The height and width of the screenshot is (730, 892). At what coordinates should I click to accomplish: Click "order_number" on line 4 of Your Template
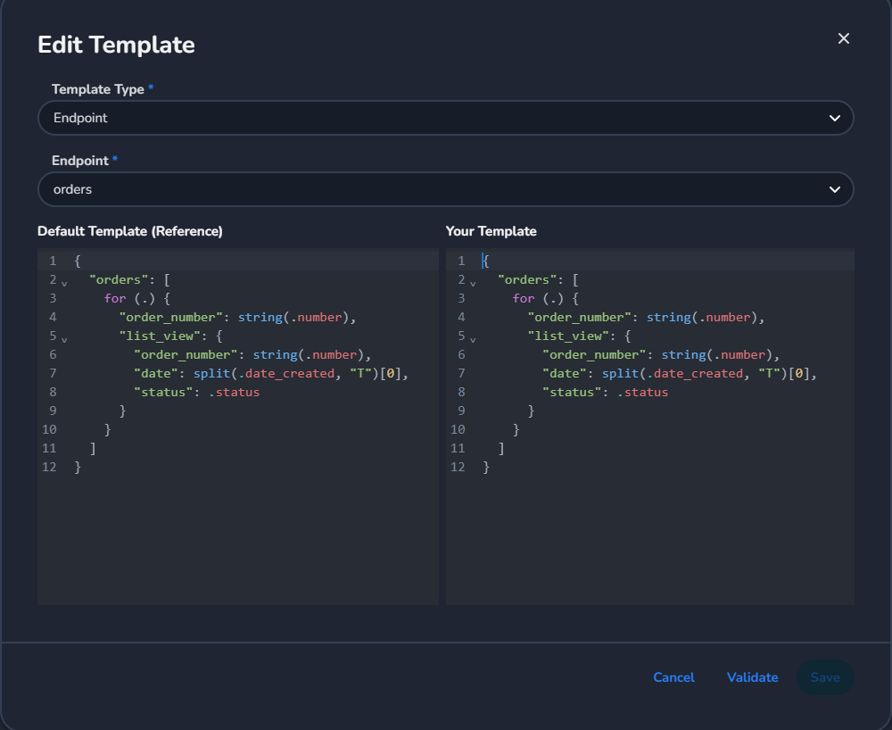[579, 318]
